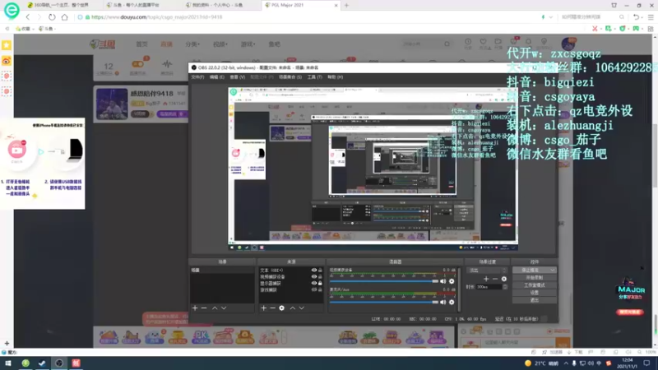
Task: Add a scene transition with the plus icon
Action: 486,279
